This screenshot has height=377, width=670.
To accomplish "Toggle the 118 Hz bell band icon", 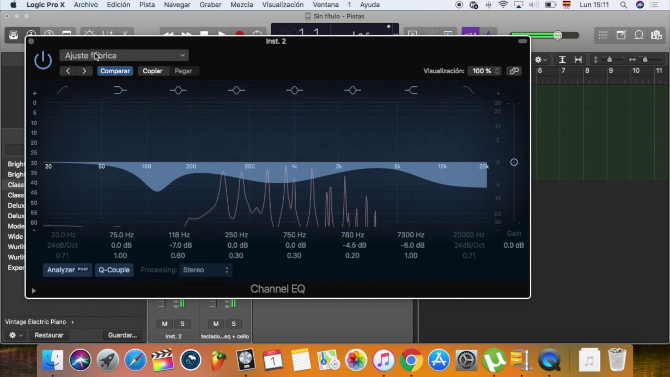I will (178, 91).
